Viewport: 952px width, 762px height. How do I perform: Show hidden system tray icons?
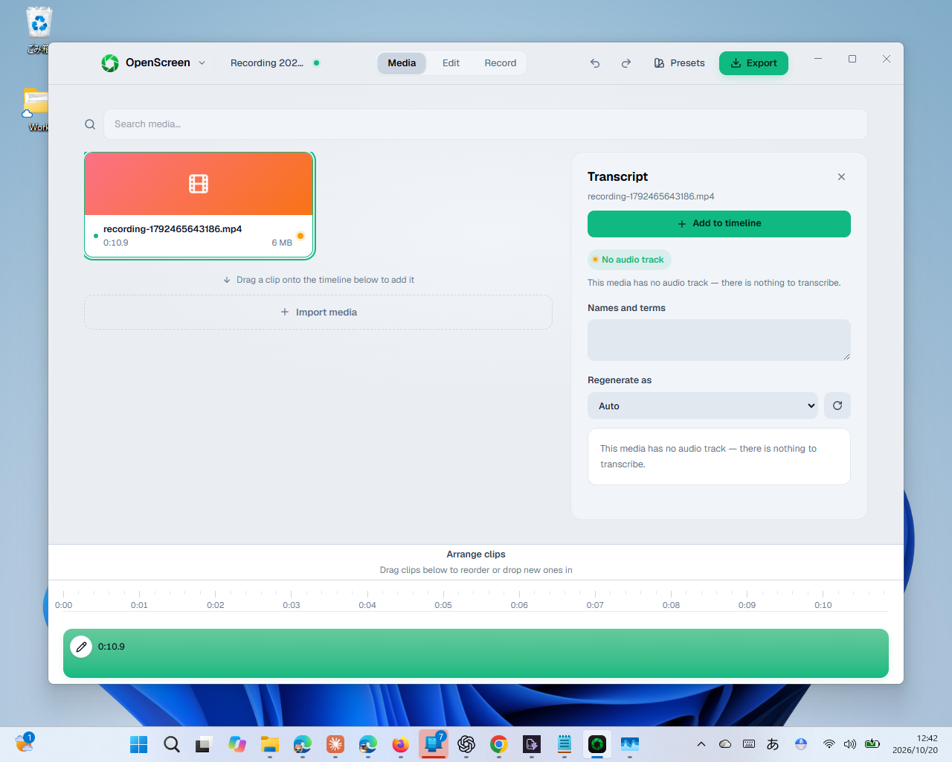click(701, 744)
